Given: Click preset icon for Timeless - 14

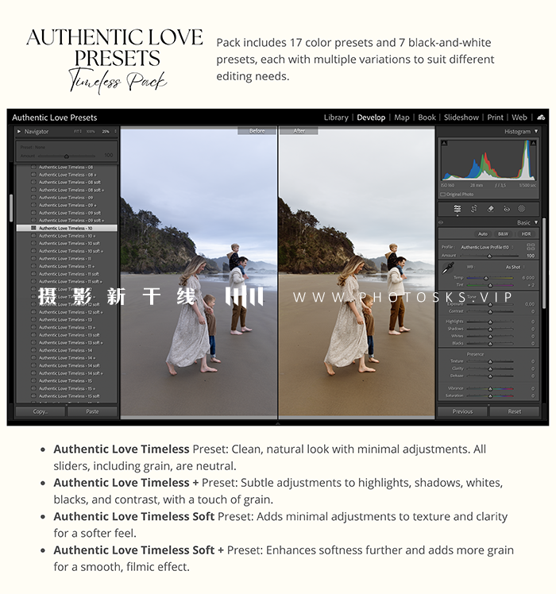Looking at the screenshot, I should (x=33, y=350).
